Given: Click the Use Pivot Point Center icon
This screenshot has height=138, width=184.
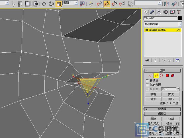Looking at the screenshot, I should click(x=82, y=4).
